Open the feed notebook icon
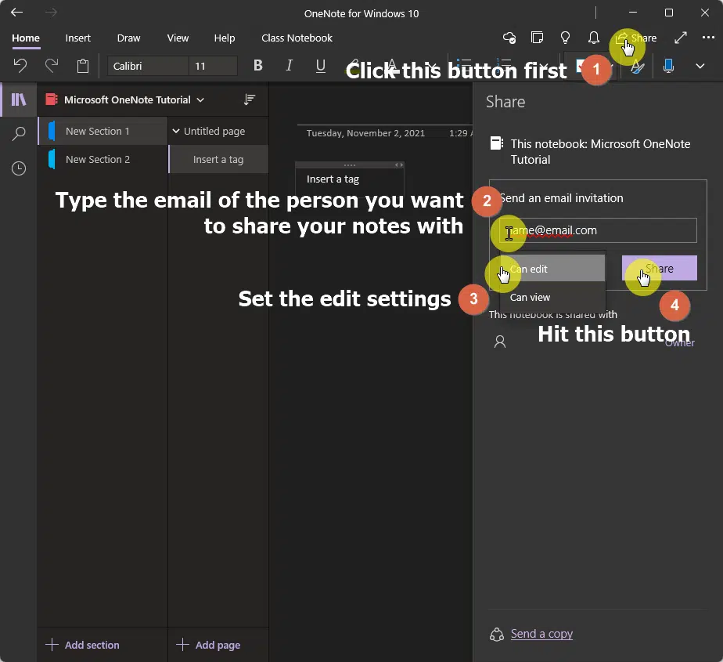Screen dimensions: 723x662 tap(538, 38)
